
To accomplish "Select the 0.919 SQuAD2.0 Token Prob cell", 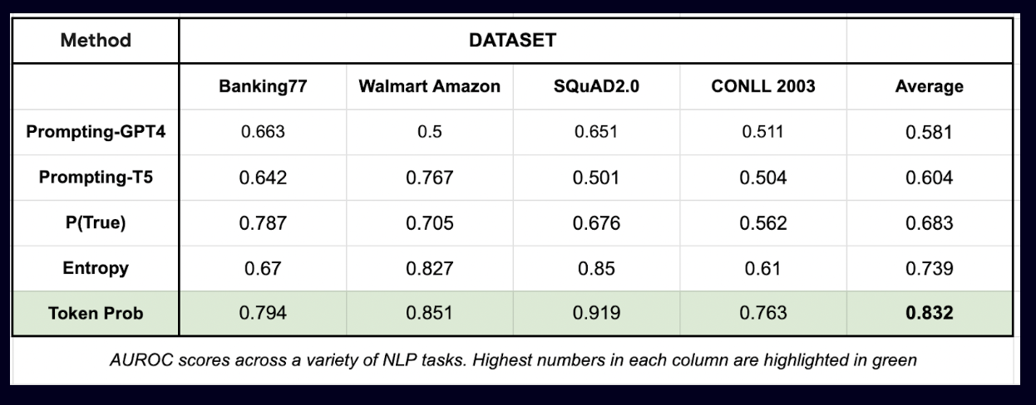I will coord(595,315).
